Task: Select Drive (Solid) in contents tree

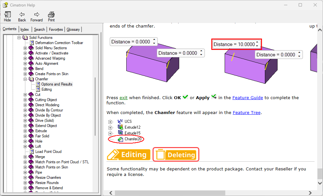Action: coord(44,121)
